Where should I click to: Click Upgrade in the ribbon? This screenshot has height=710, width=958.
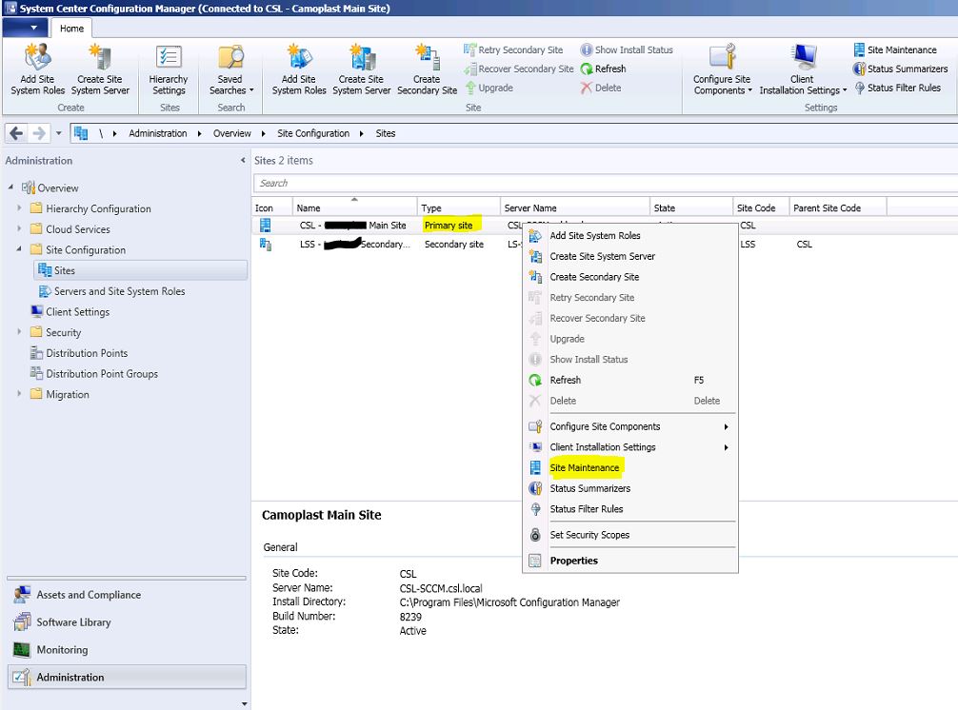pos(489,88)
